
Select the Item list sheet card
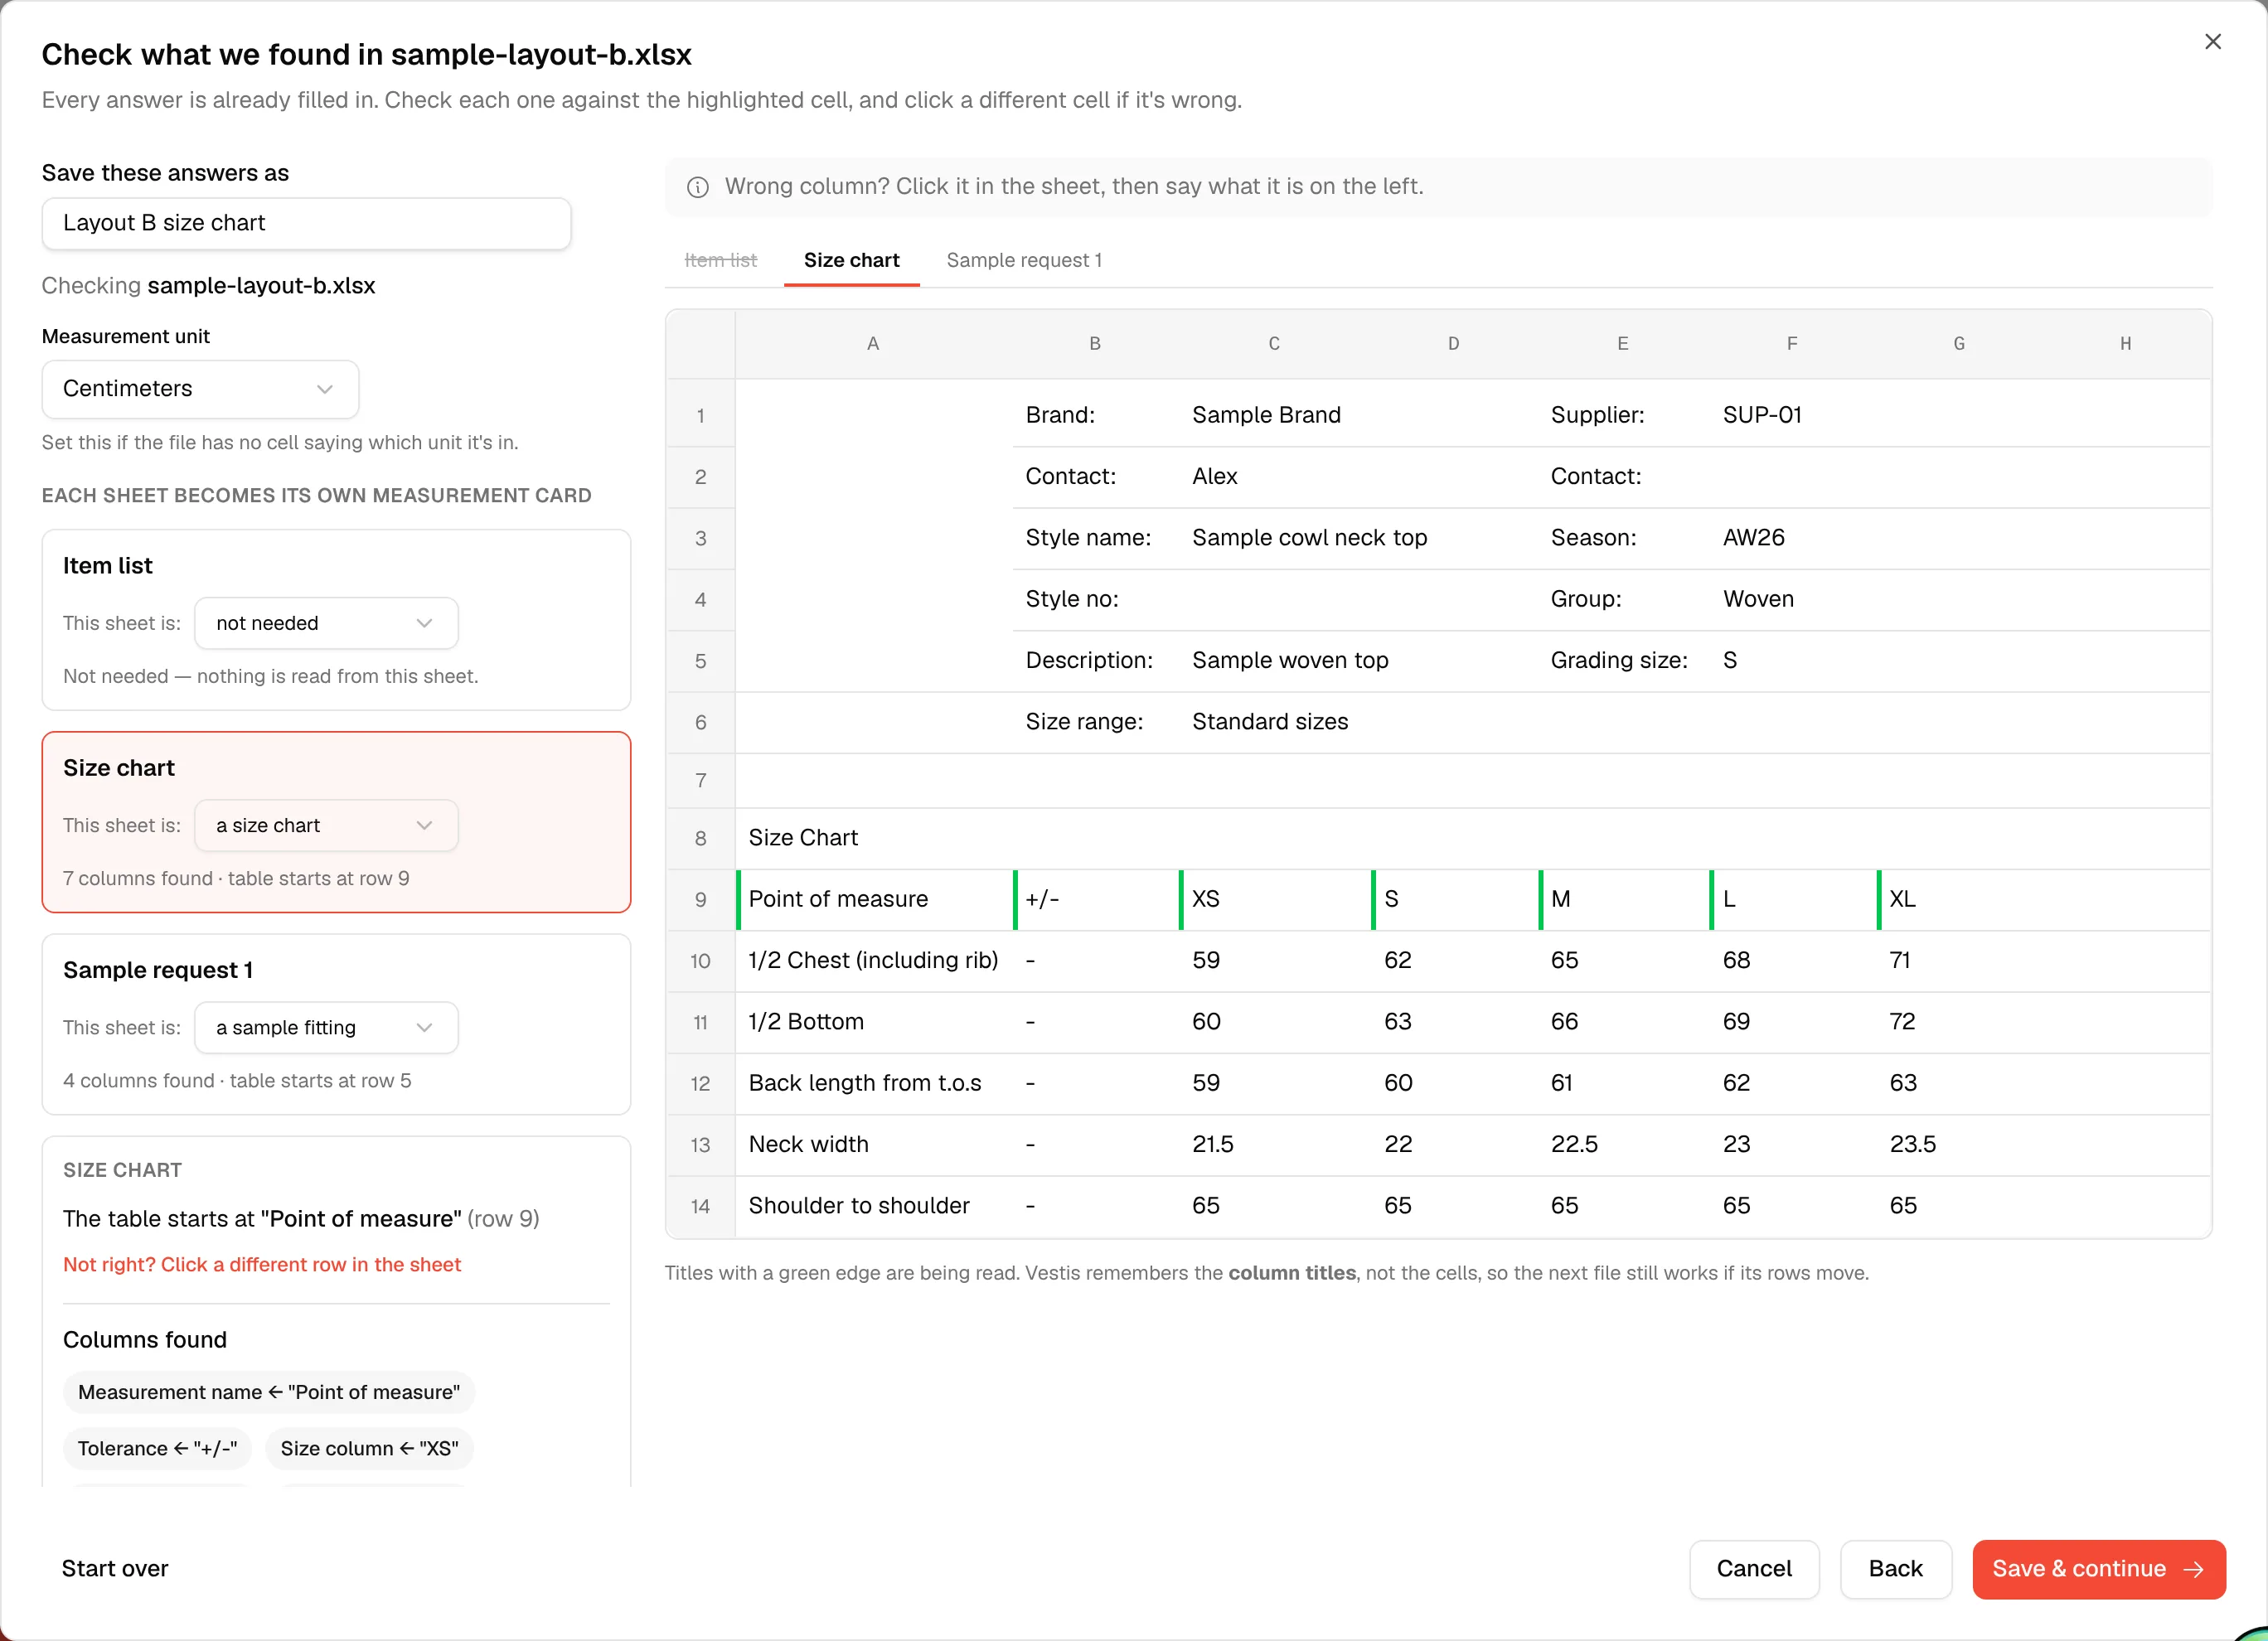(336, 619)
